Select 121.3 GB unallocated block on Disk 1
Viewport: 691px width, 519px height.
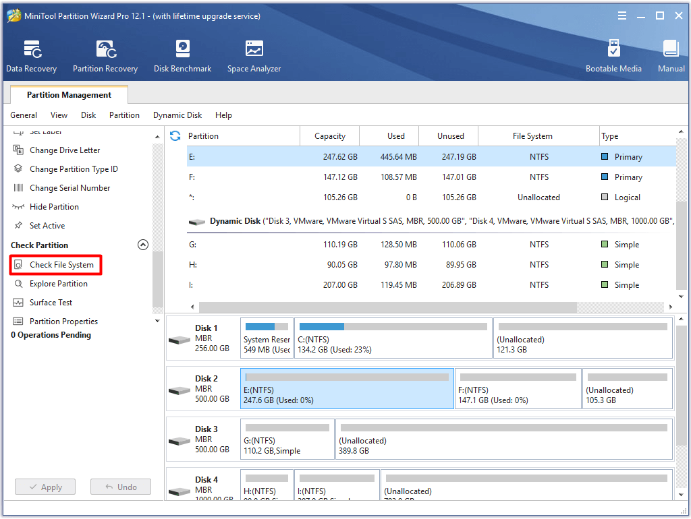(583, 338)
